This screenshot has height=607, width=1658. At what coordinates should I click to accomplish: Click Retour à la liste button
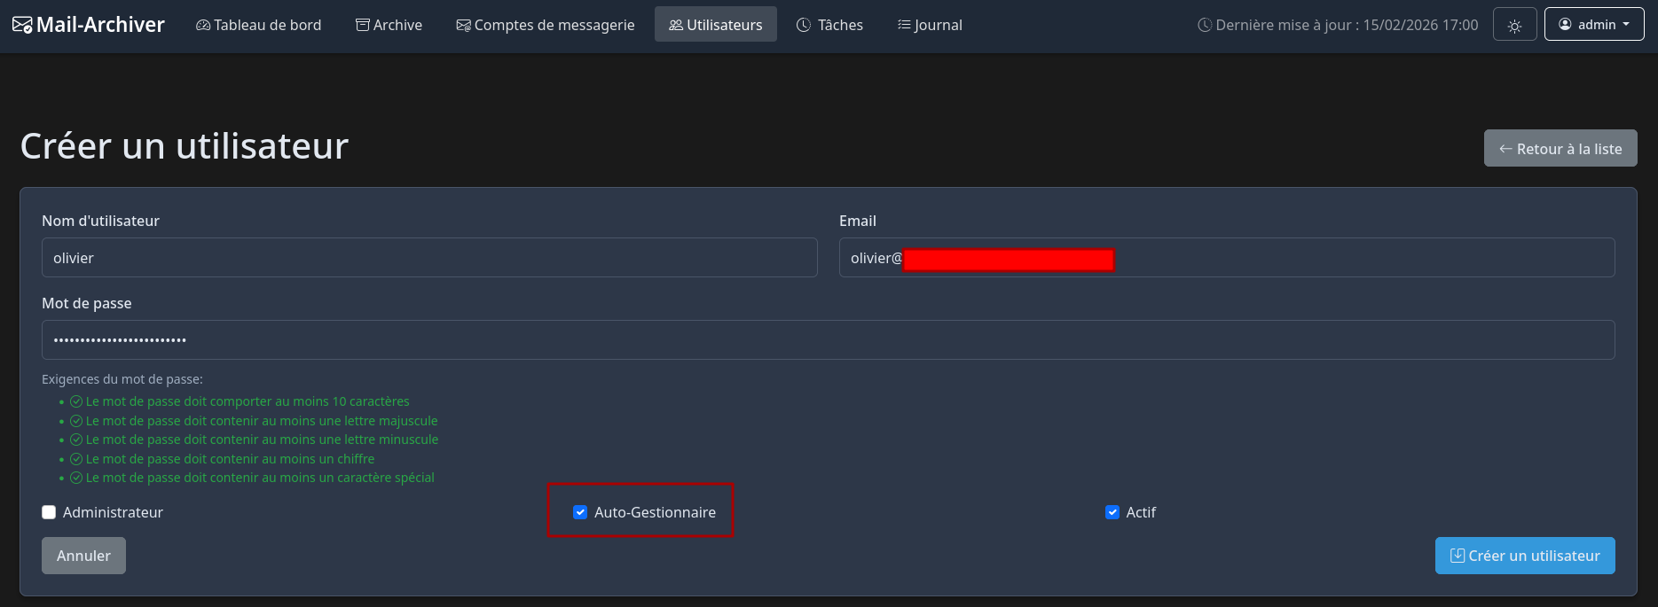[x=1560, y=149]
